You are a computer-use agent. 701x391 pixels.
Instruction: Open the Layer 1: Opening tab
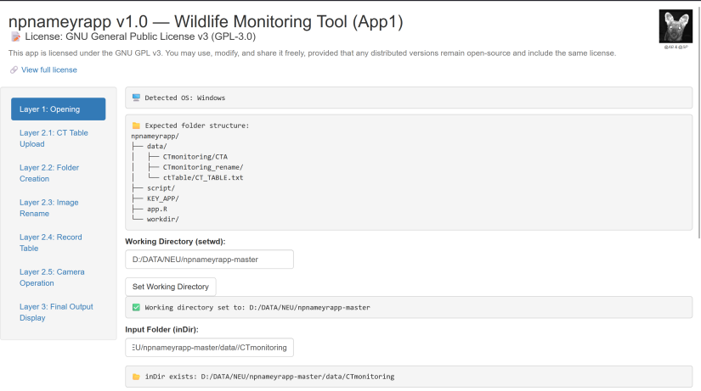[x=59, y=109]
